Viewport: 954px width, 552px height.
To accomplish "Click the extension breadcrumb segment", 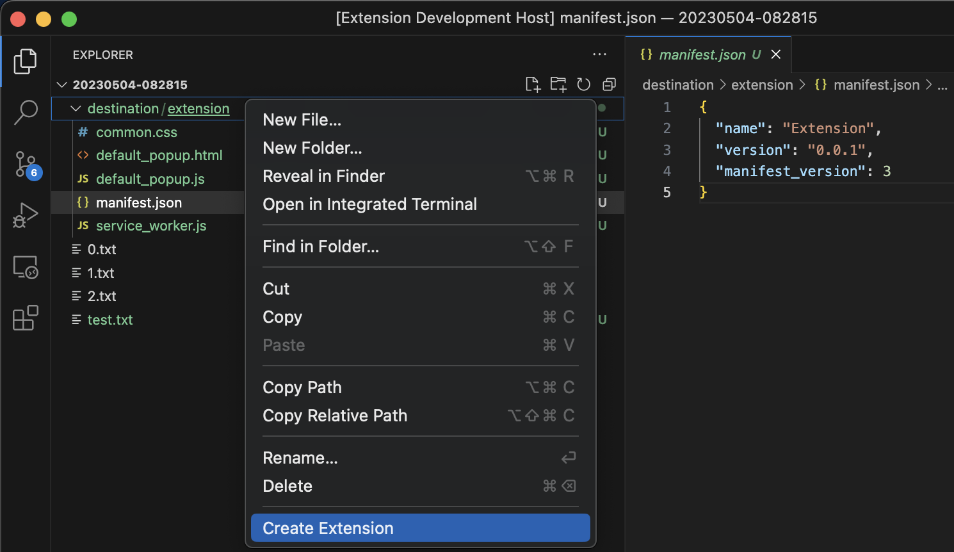I will point(762,85).
